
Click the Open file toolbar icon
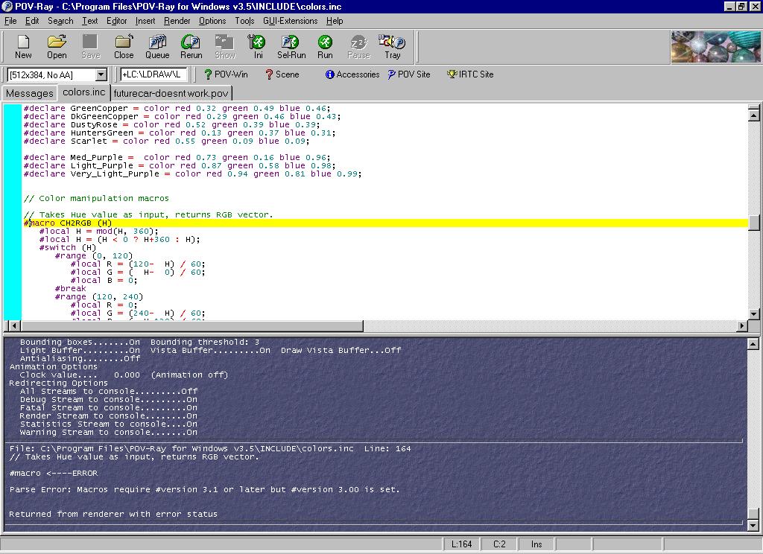pos(57,46)
